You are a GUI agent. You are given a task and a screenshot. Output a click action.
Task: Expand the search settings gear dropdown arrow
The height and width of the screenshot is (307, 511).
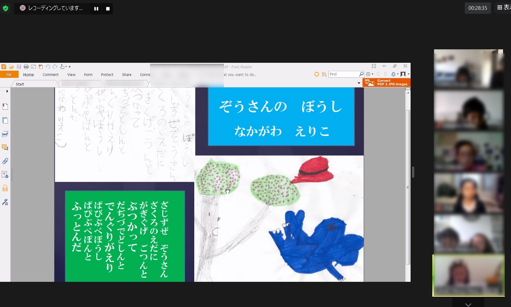(x=372, y=74)
